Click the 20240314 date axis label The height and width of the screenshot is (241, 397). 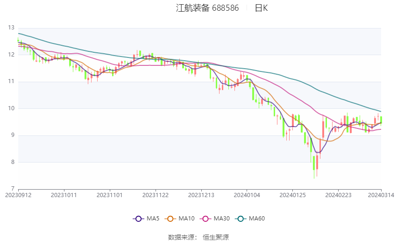pos(381,195)
